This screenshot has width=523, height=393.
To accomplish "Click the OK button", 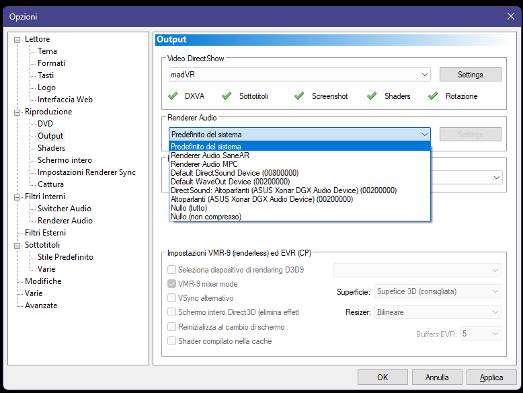I will [383, 378].
